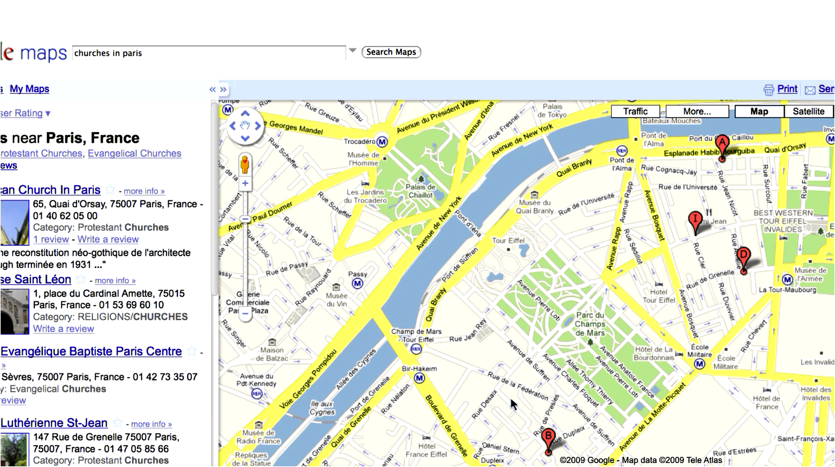Switch to the Map view tab
Image resolution: width=835 pixels, height=467 pixels.
click(x=759, y=111)
